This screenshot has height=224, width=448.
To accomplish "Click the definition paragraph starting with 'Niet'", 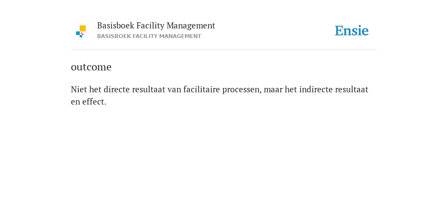I will (220, 95).
